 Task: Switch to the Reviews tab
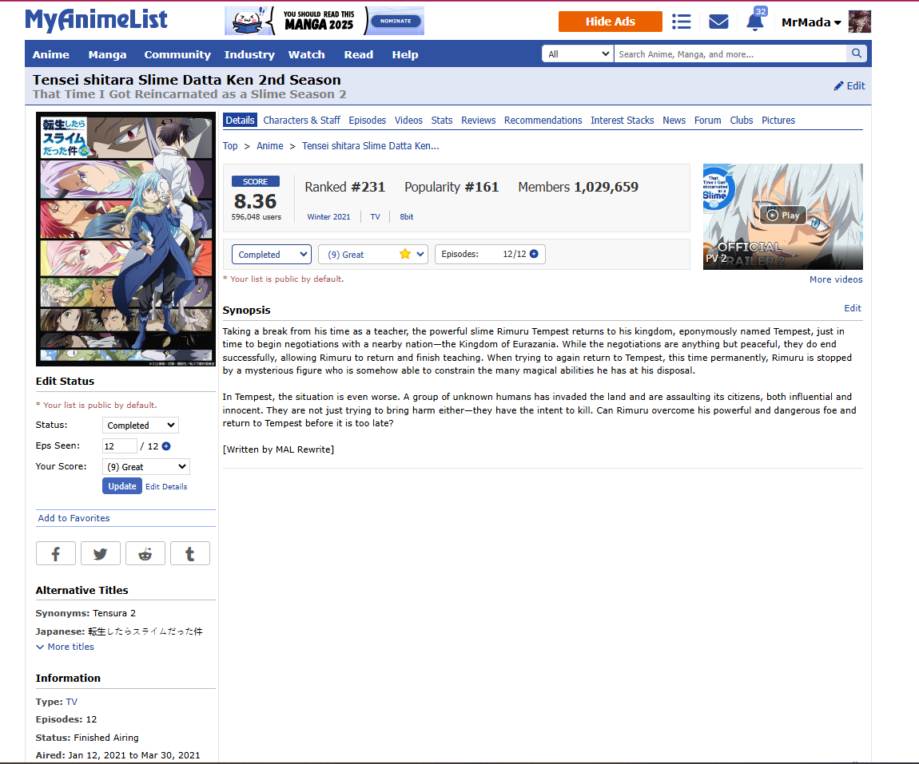[478, 120]
